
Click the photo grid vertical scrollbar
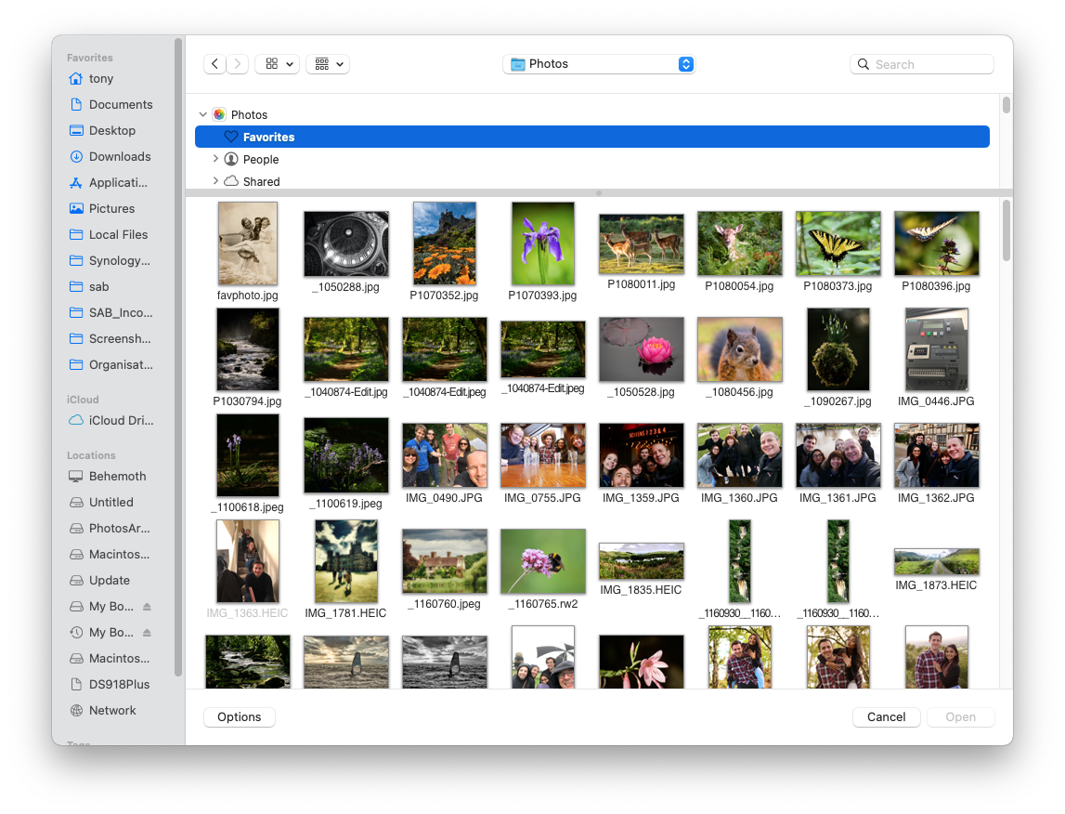pyautogui.click(x=1007, y=231)
